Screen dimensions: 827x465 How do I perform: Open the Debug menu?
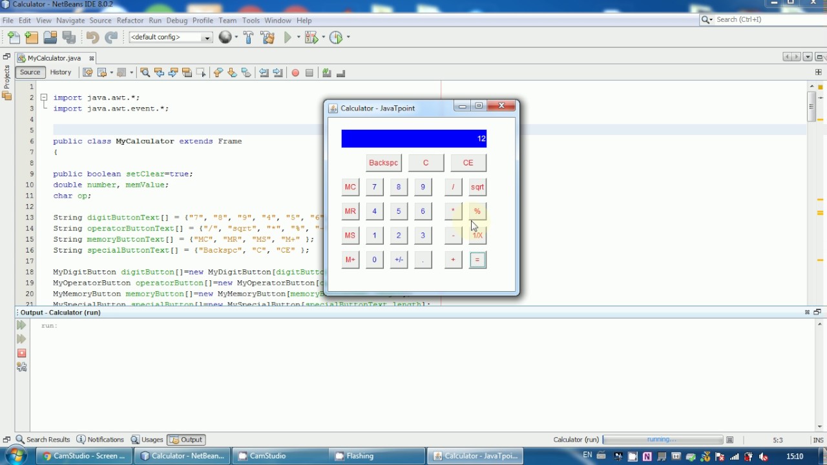[x=176, y=20]
